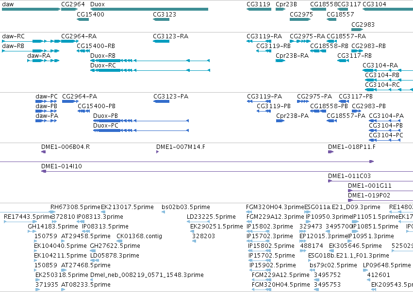413x292 pixels.
Task: Select the daw-RB transcript label
Action: [13, 46]
